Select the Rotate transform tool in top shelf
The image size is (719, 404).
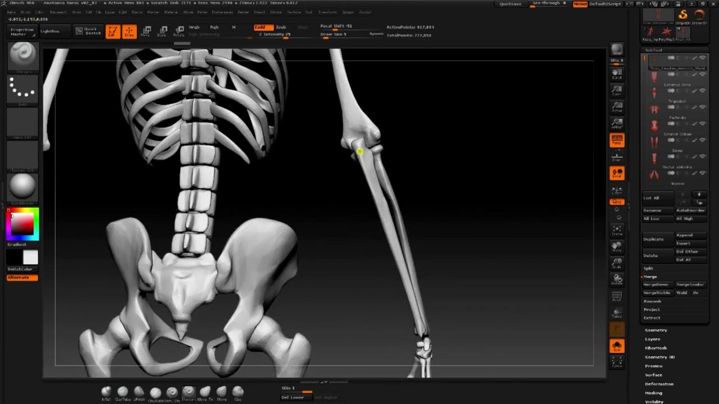pyautogui.click(x=179, y=31)
